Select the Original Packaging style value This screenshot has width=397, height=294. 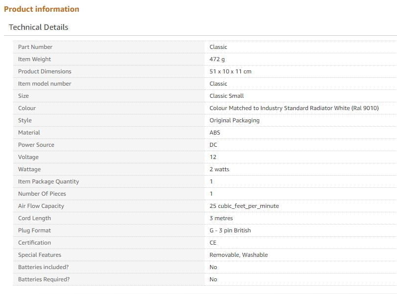pyautogui.click(x=234, y=120)
